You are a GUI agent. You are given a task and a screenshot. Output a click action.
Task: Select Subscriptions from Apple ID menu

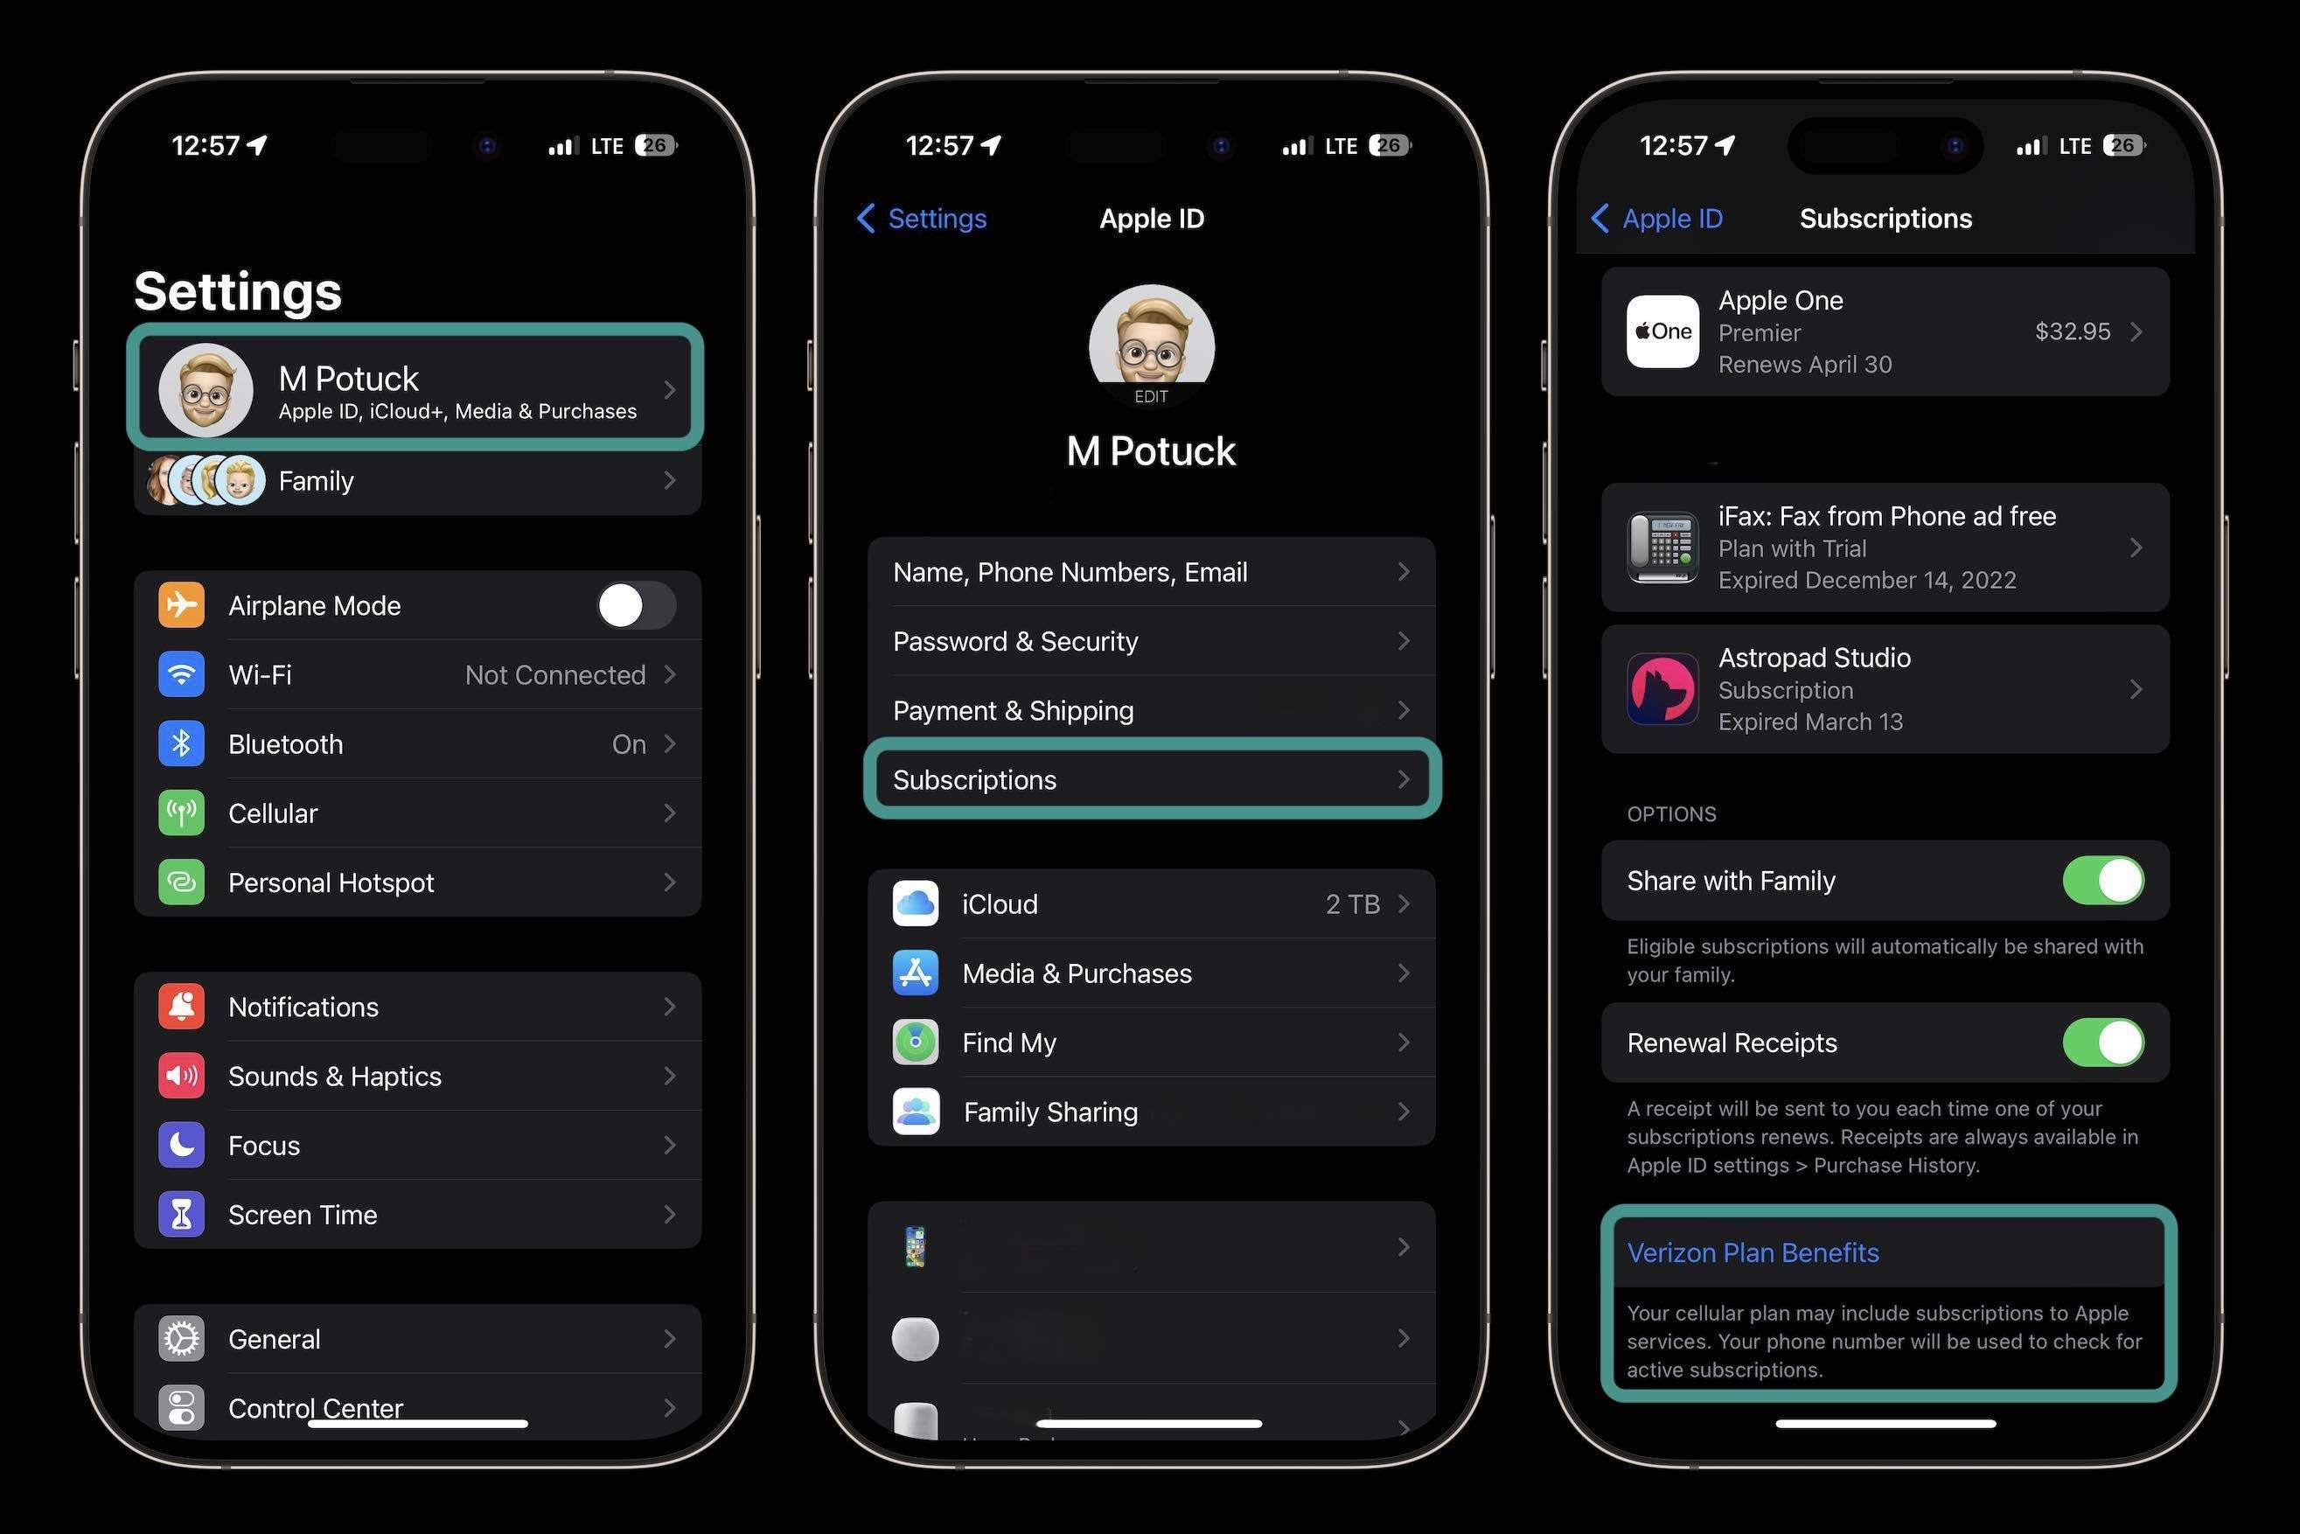[1148, 779]
